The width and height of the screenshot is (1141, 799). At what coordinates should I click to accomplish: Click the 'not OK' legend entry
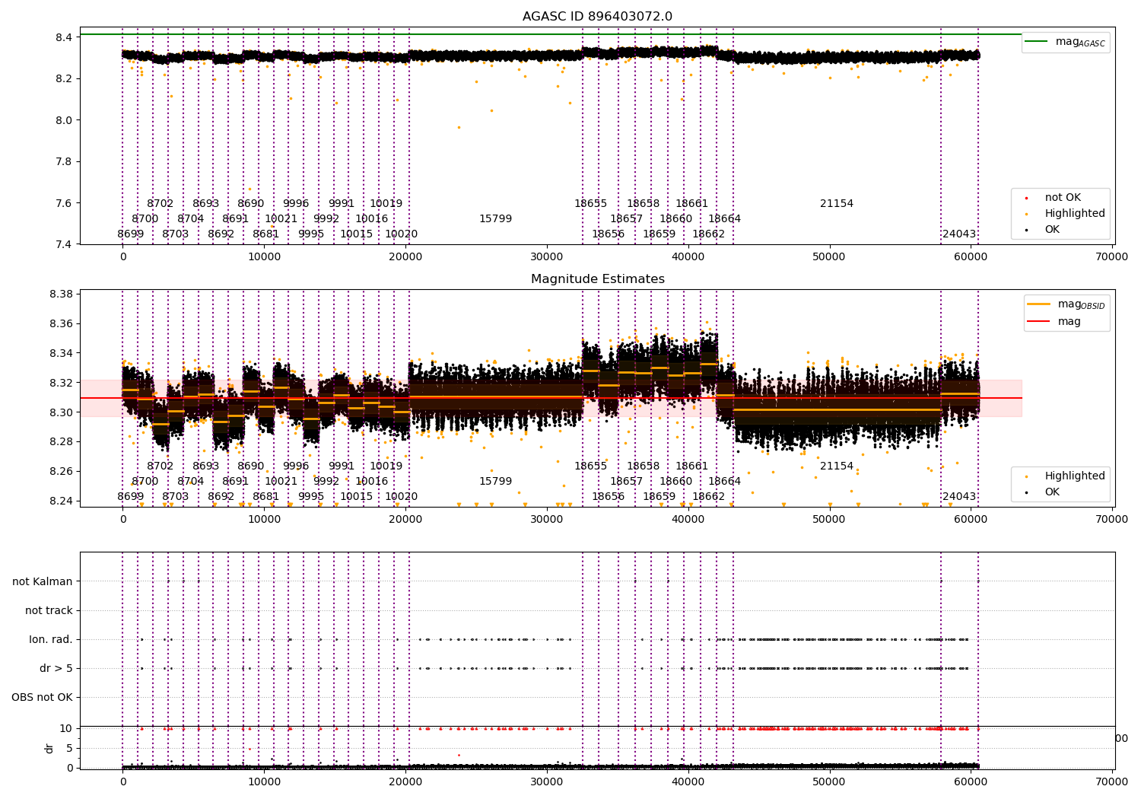(x=1062, y=198)
